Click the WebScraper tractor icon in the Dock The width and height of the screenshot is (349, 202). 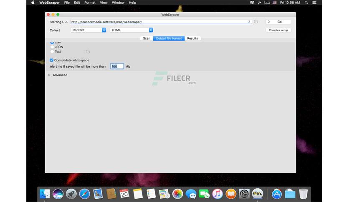(x=258, y=194)
